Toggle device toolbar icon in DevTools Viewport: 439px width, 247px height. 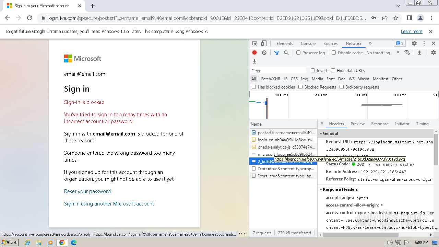pos(264,44)
